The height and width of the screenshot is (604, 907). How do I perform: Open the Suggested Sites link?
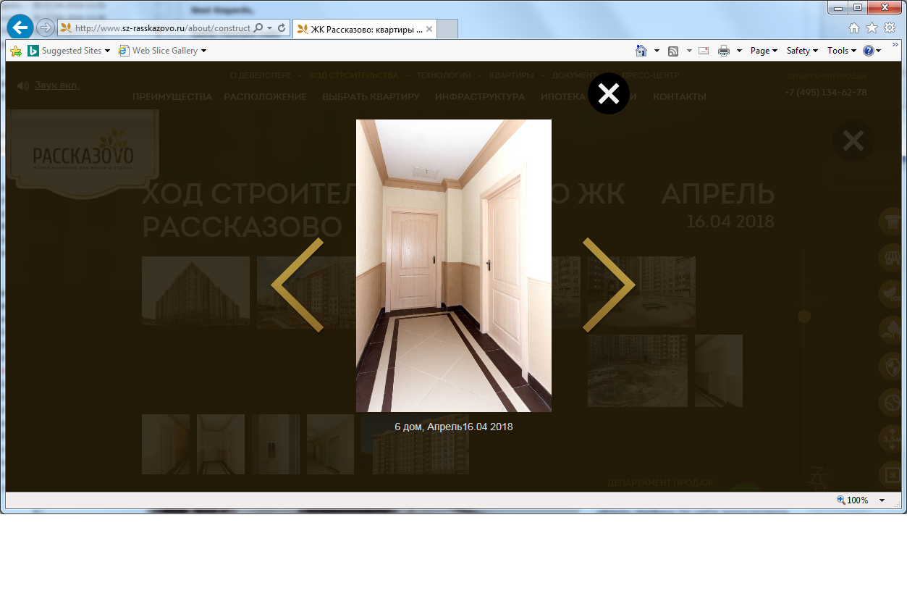[69, 51]
